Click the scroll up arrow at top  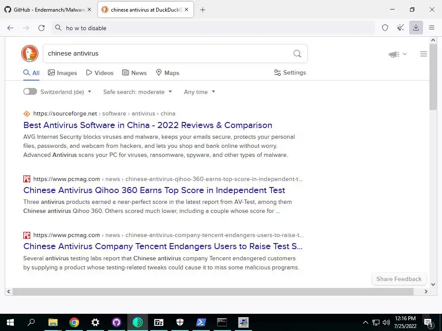coord(433,40)
